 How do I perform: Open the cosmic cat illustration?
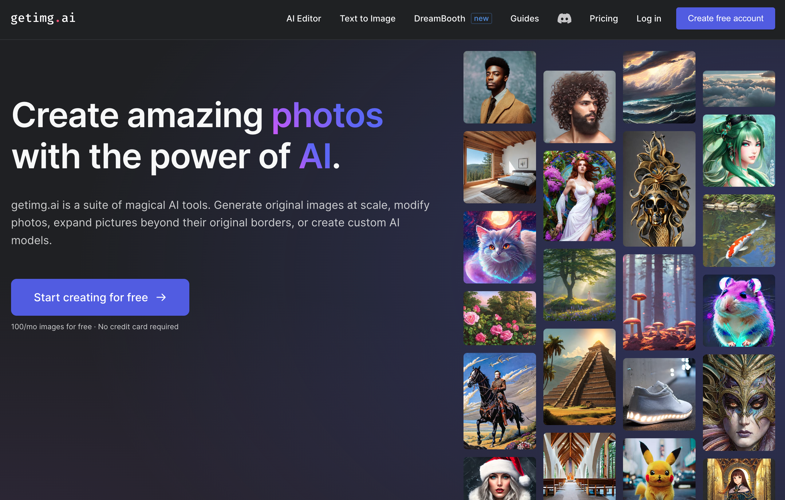point(499,247)
